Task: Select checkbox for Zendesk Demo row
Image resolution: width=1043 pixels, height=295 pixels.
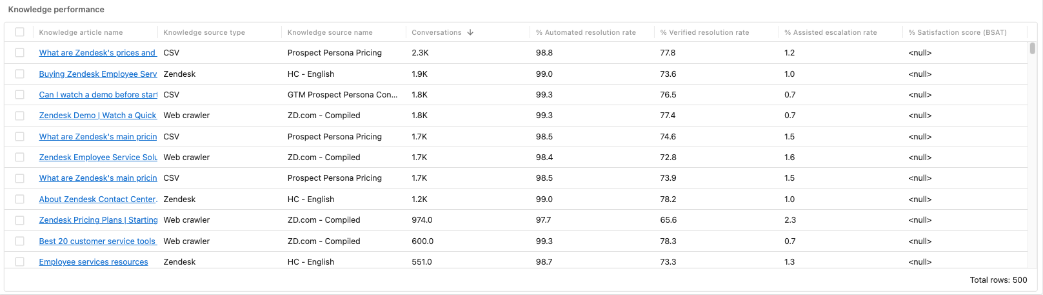Action: pyautogui.click(x=19, y=116)
